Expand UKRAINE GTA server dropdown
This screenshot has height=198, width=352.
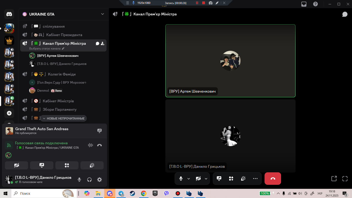103,14
